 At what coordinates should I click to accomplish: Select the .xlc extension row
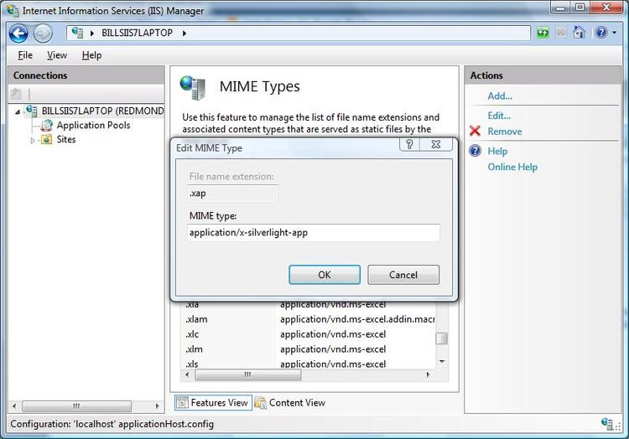(x=308, y=334)
